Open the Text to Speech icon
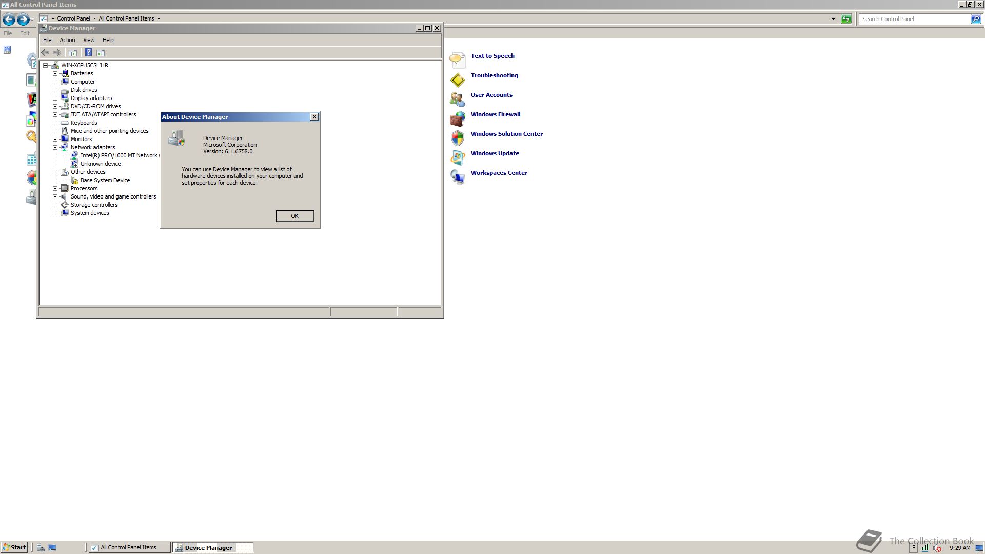The height and width of the screenshot is (554, 985). [x=457, y=60]
